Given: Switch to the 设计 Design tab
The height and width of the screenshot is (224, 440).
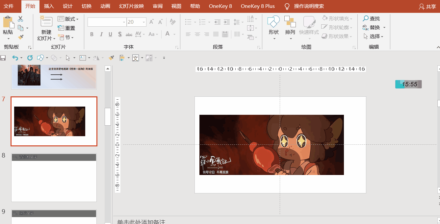Looking at the screenshot, I should click(x=68, y=6).
